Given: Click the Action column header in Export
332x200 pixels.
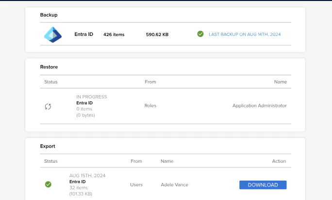Looking at the screenshot, I should pos(279,161).
